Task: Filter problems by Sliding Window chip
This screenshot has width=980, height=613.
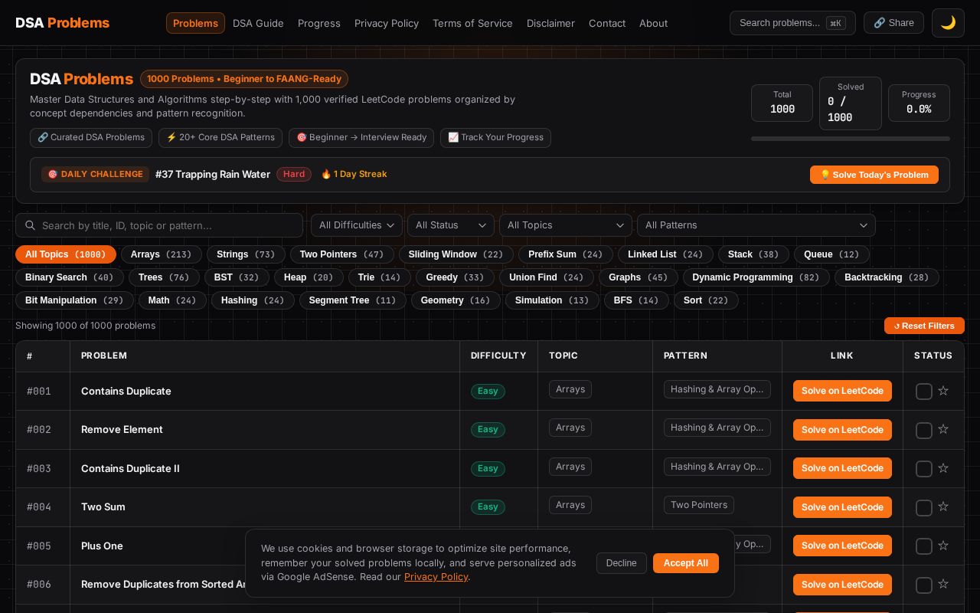Action: click(x=456, y=254)
